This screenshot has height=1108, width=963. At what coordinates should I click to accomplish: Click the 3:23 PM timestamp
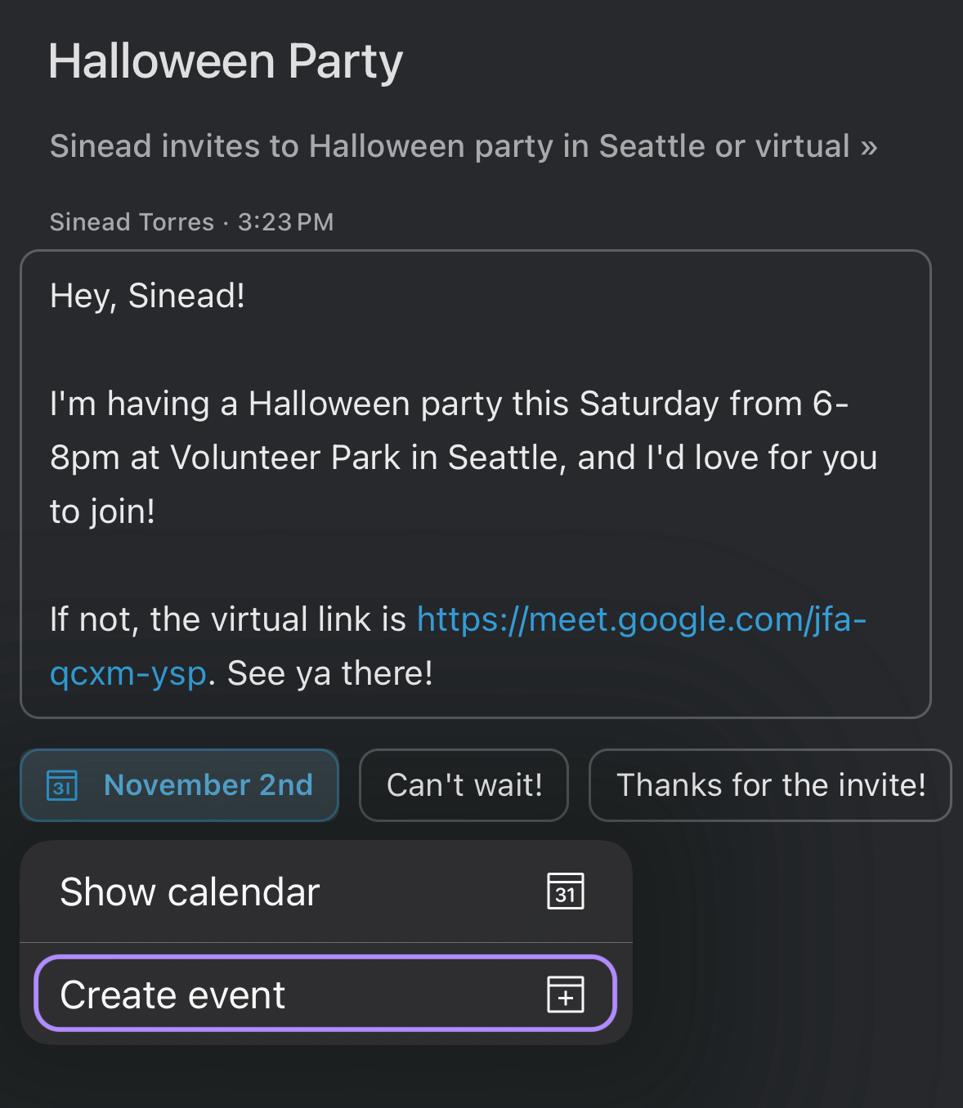tap(285, 222)
